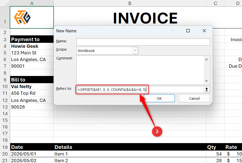Click the HTG logo image in cell A1
The image size is (242, 163).
click(22, 17)
